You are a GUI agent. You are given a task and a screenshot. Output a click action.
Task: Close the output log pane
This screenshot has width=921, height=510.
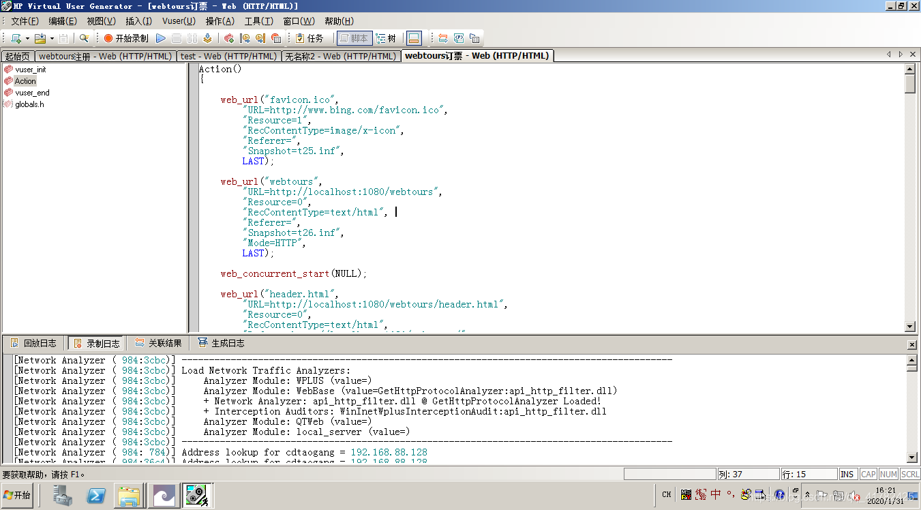912,345
